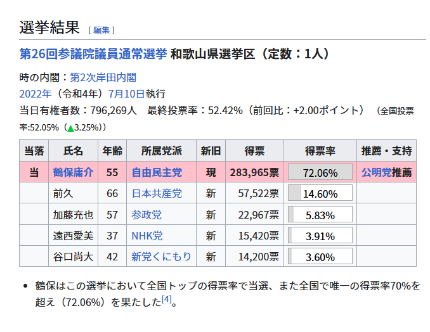Screen dimensions: 430x332
Task: Open the NHK党 party link
Action: tap(147, 236)
